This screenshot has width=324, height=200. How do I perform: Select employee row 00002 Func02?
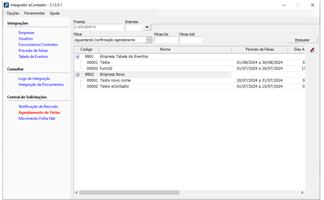pyautogui.click(x=189, y=68)
